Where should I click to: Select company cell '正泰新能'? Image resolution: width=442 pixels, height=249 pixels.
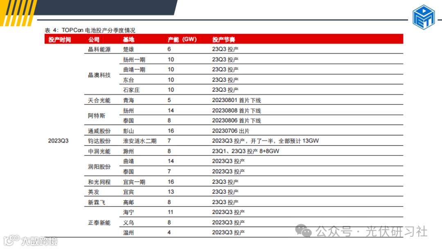(x=99, y=223)
